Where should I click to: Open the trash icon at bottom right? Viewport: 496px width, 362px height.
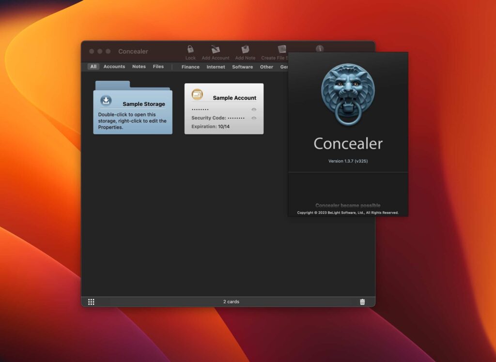(362, 302)
